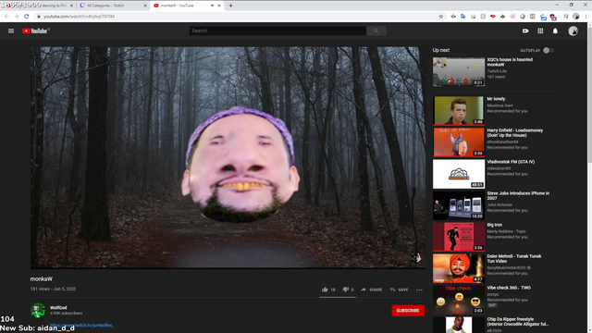The height and width of the screenshot is (333, 592).
Task: Click the search magnifier button
Action: 376,31
